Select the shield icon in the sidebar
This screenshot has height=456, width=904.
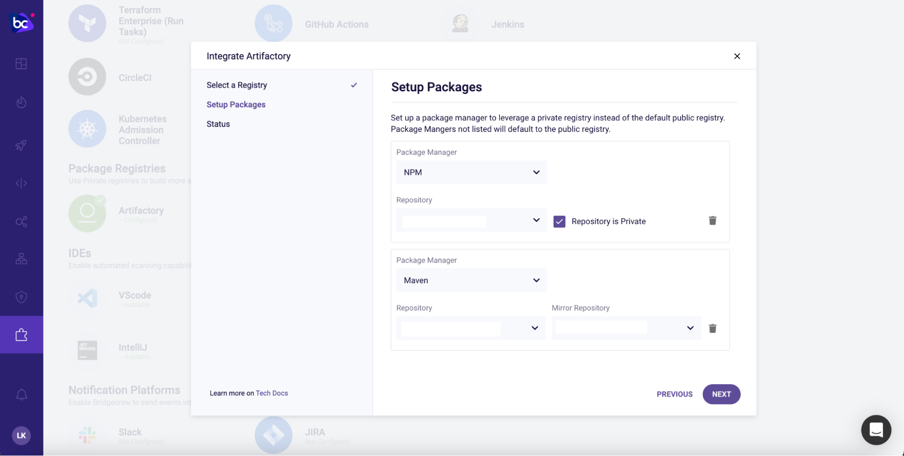21,297
